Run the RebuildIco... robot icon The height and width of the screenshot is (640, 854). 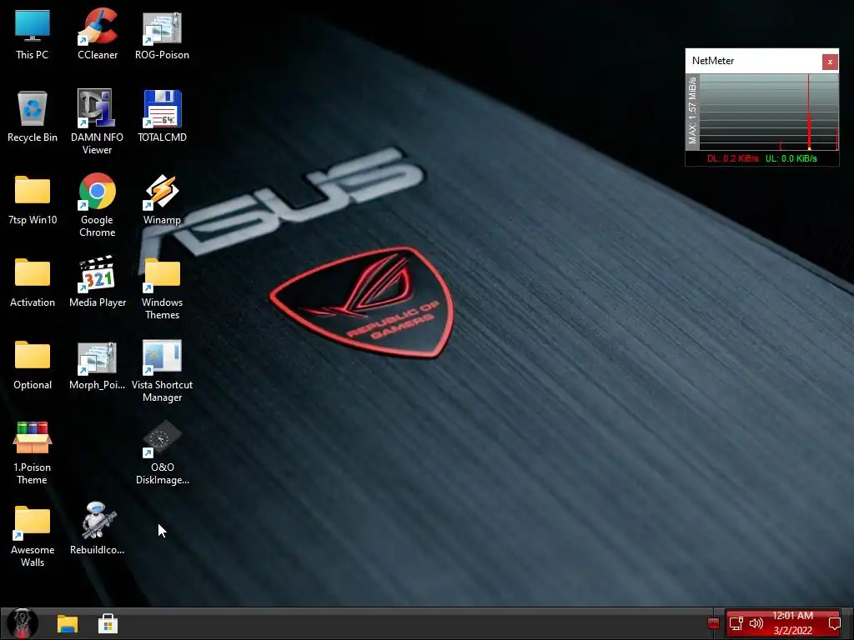tap(97, 529)
